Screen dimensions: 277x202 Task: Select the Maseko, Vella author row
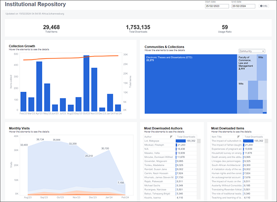pos(170,153)
